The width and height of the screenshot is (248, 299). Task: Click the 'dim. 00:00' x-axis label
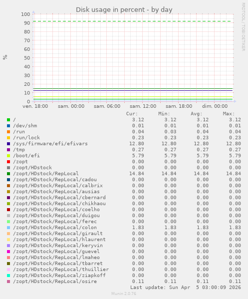215,106
